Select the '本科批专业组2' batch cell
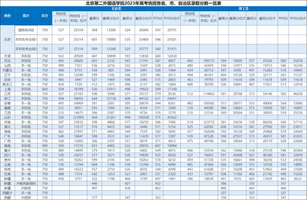 (26, 49)
